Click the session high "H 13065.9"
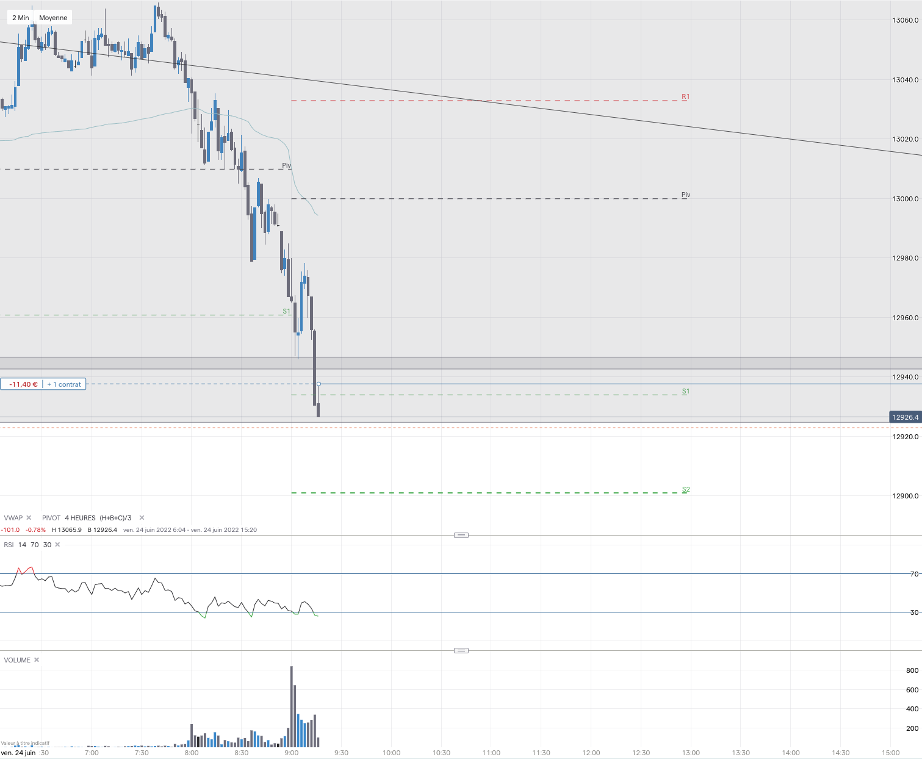This screenshot has width=922, height=768. click(67, 529)
